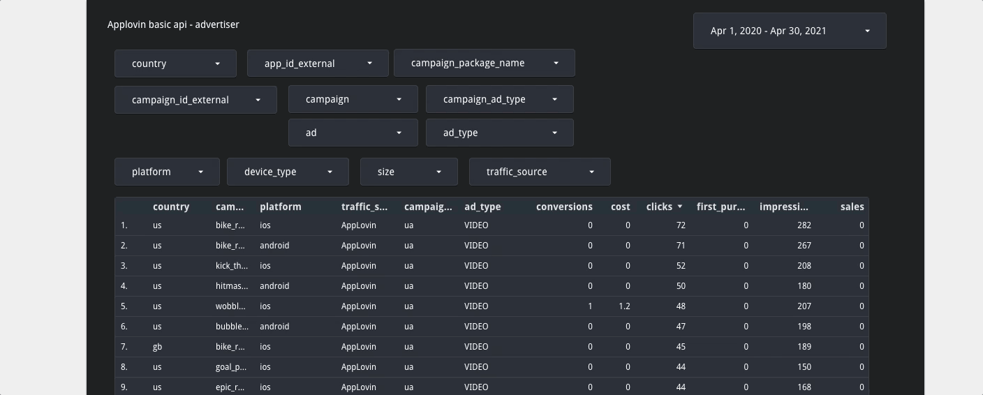Viewport: 983px width, 395px height.
Task: Open the device_type filter dropdown
Action: [287, 172]
